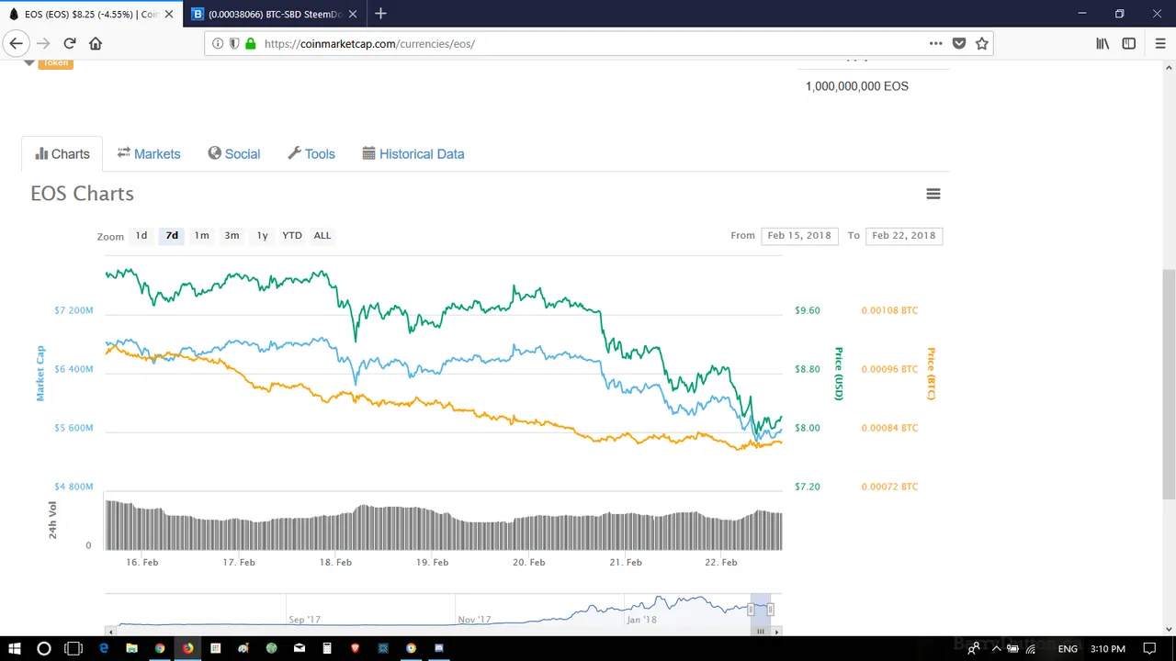Screen dimensions: 1176x661
Task: Open Calculator from taskbar
Action: (327, 648)
